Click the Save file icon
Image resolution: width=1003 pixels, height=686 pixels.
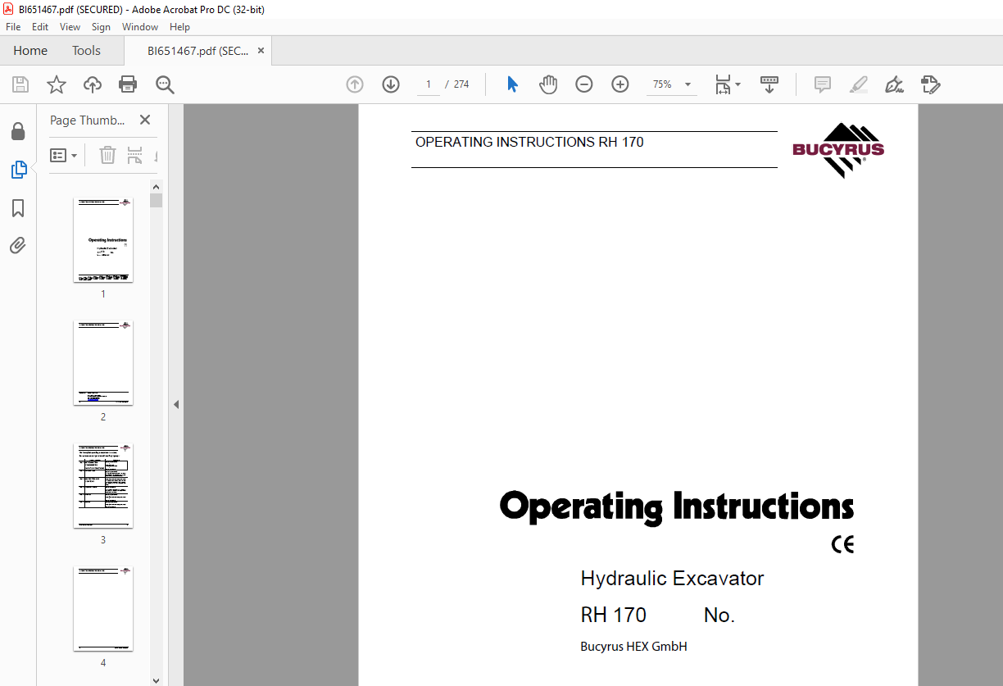[x=20, y=84]
